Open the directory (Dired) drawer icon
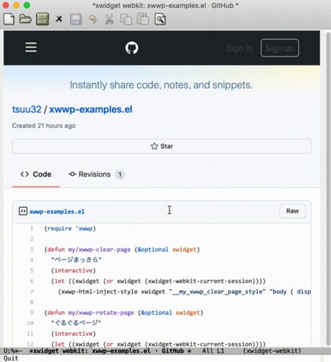331x362 pixels. 43,19
